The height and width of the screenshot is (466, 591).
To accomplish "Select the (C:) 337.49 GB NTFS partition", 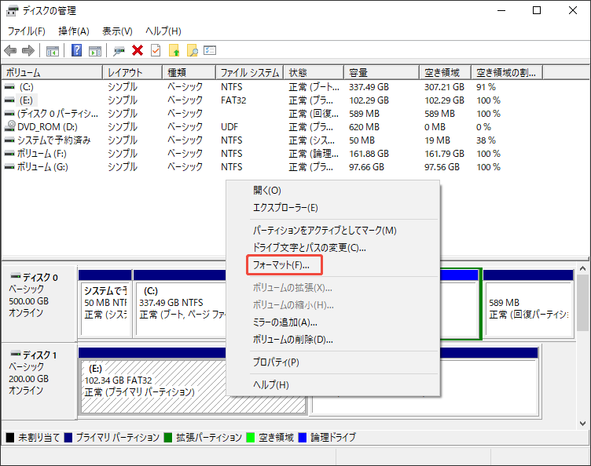I will point(180,303).
